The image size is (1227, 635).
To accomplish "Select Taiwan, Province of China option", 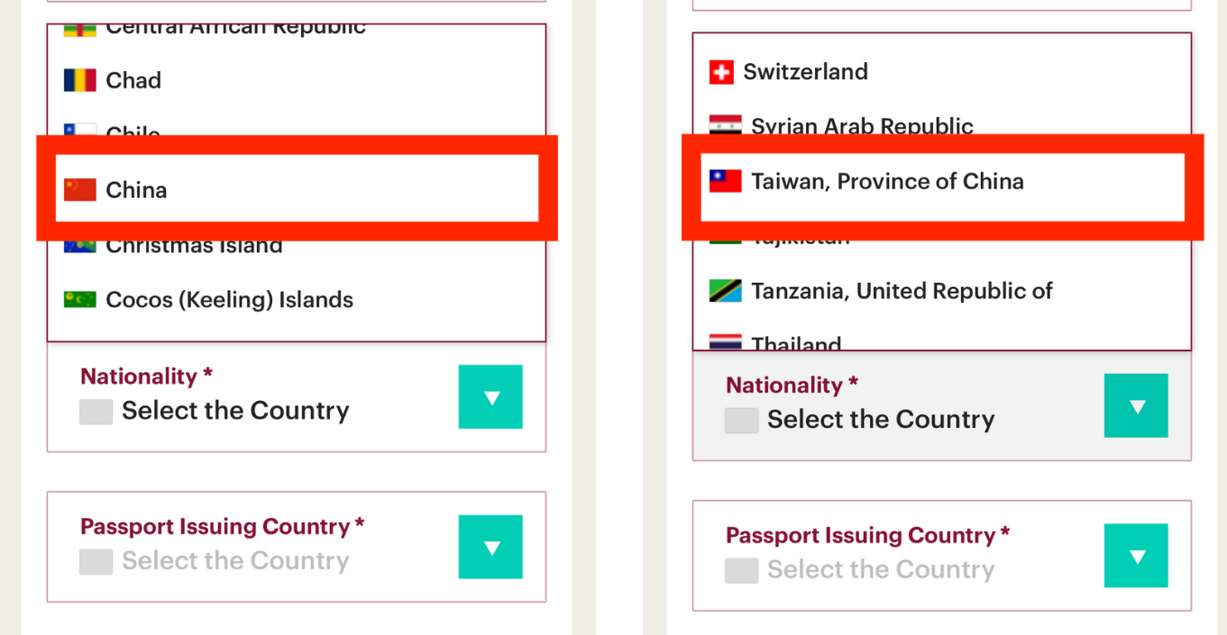I will (942, 181).
